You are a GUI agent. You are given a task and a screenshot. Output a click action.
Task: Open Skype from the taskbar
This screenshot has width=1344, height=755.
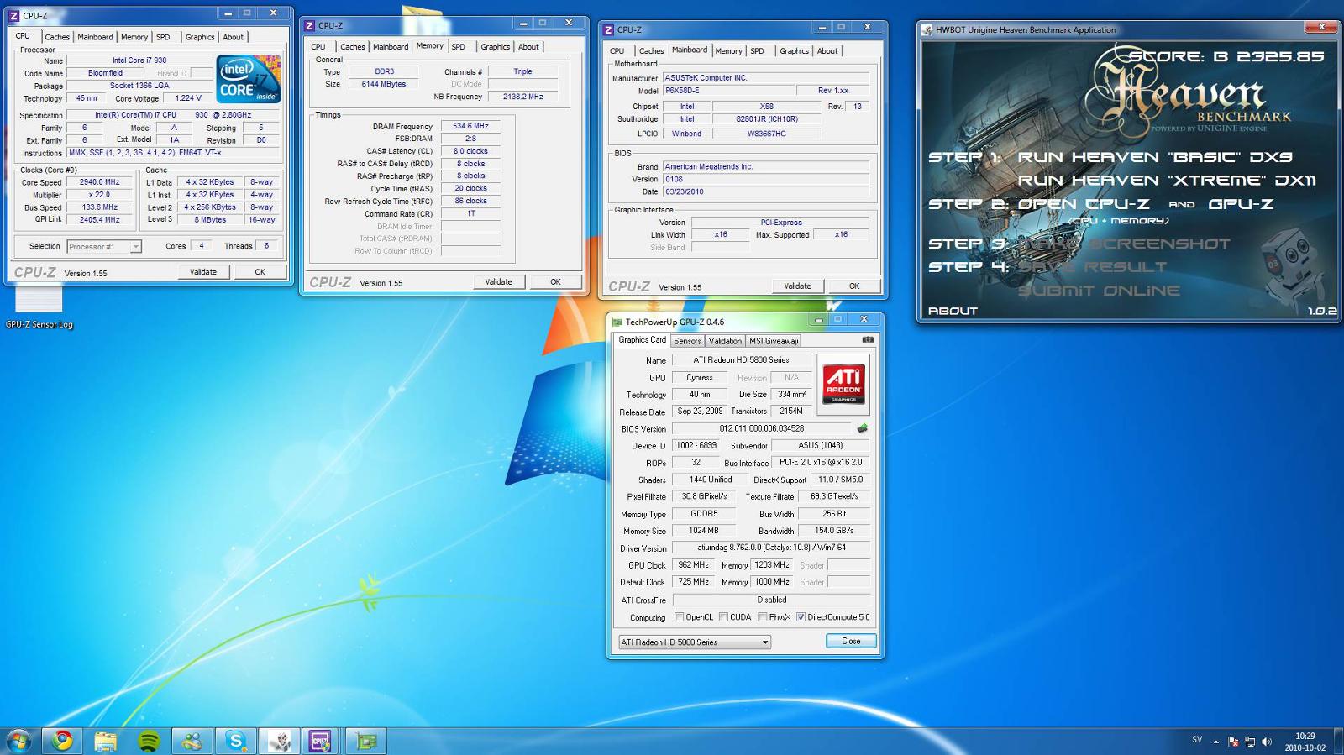(x=235, y=741)
